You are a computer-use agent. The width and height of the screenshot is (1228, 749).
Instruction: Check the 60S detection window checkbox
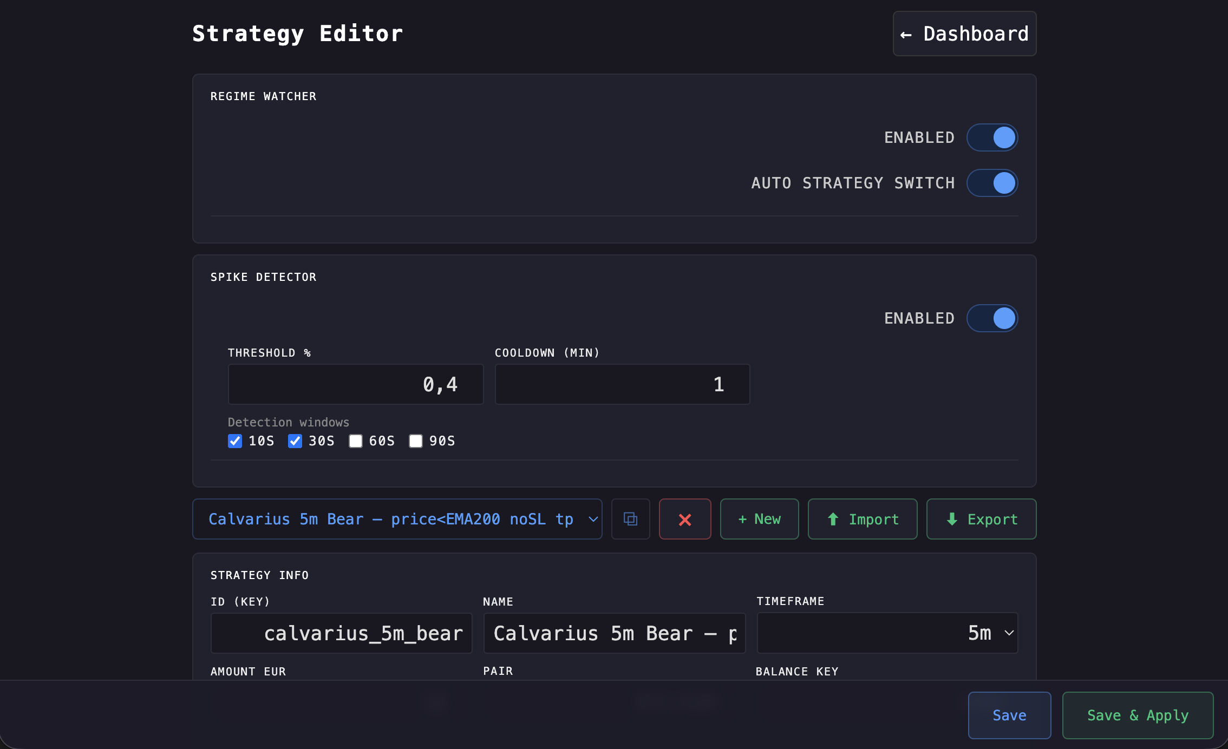tap(356, 441)
